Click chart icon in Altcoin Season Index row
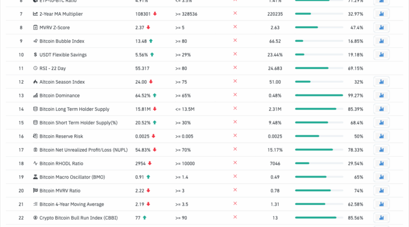 tap(381, 82)
